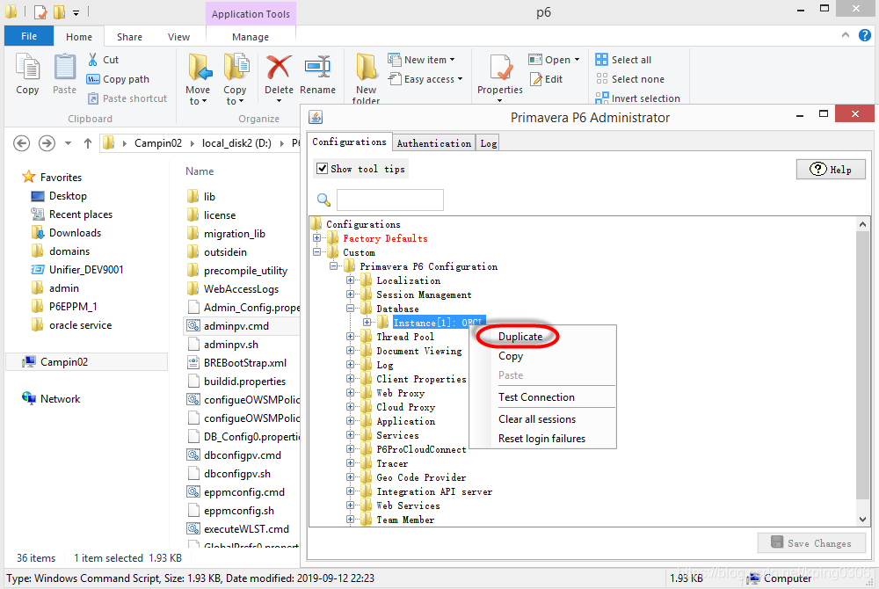Switch to the Log tab

point(488,143)
